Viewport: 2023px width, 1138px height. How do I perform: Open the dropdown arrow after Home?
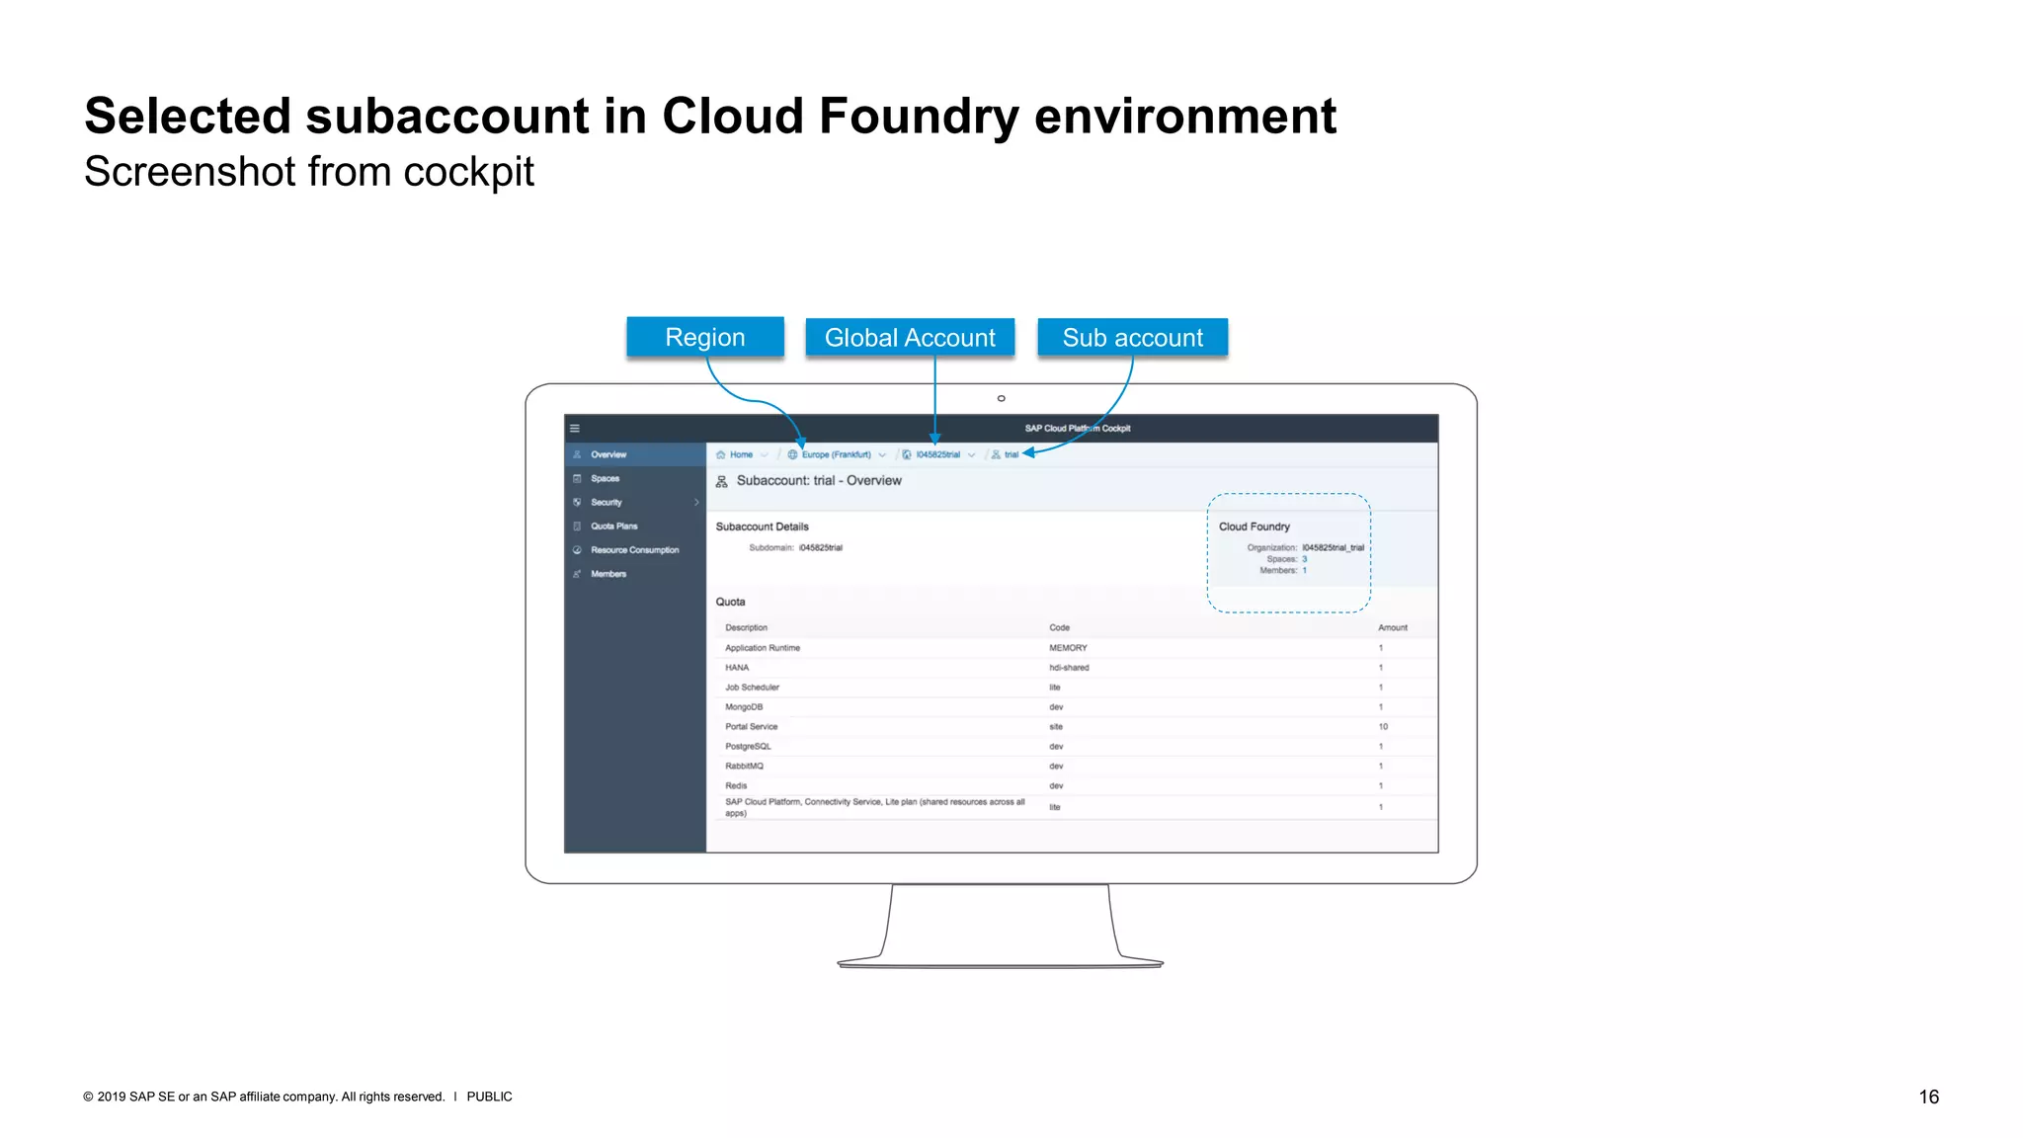(764, 455)
